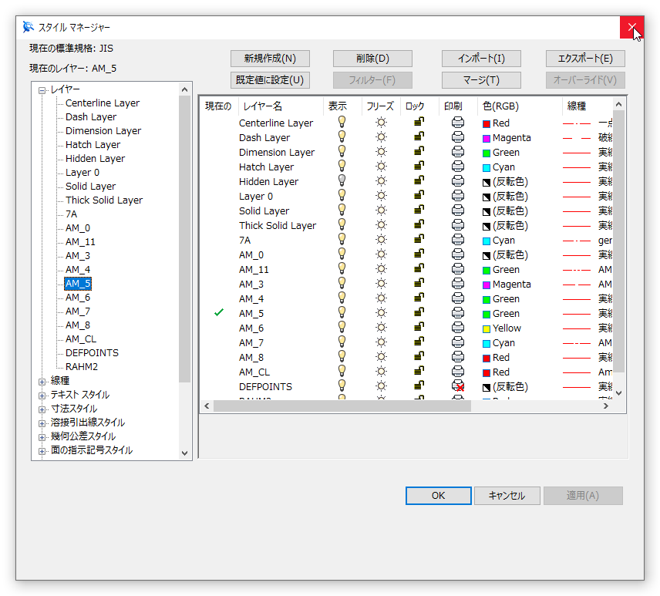The height and width of the screenshot is (596, 660).
Task: Sort by the レイヤー名 column header
Action: 262,106
